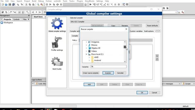
Task: Click the New file toolbar icon
Action: [3, 5]
